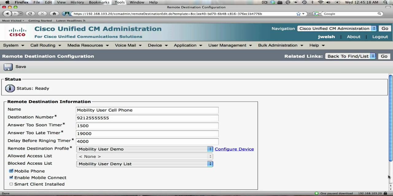Open the Cisco Help menu

(x=317, y=45)
